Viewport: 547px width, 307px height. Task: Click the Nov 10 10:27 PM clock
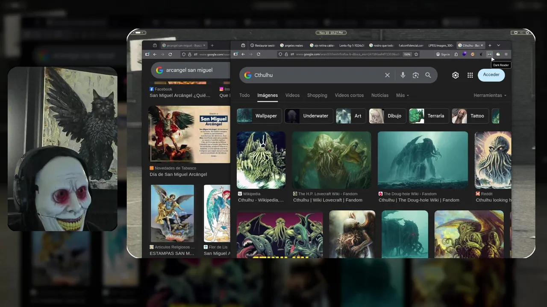pyautogui.click(x=331, y=32)
